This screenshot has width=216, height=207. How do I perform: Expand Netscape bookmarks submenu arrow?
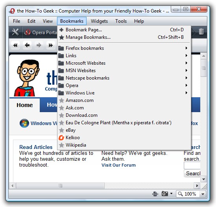(x=186, y=78)
